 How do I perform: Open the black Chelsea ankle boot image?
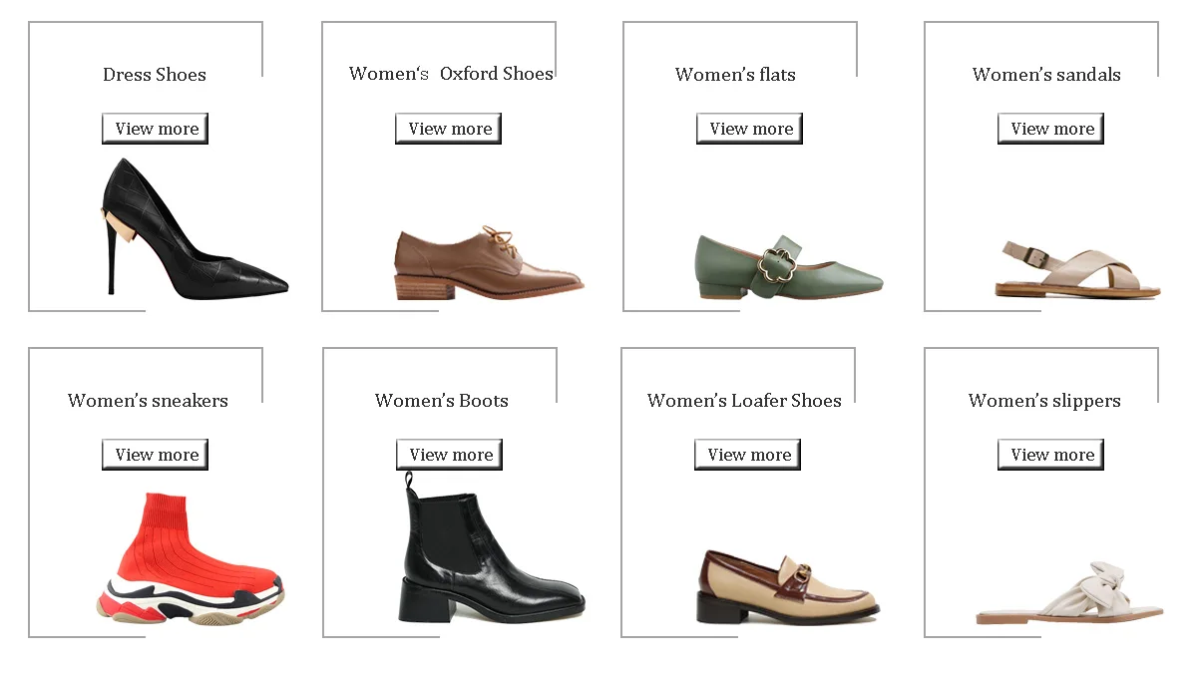point(492,553)
